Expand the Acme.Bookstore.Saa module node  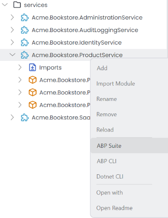pyautogui.click(x=12, y=118)
